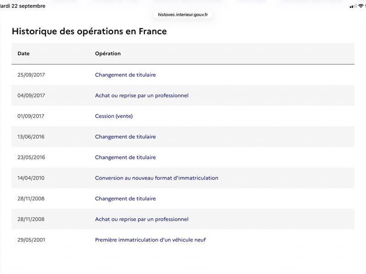Screen dimensions: 366x274
Task: Click the Historique des opérations en France heading
Action: (89, 32)
